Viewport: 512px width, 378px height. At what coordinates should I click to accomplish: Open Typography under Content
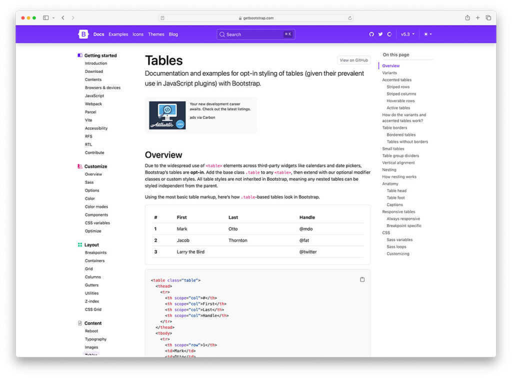(95, 339)
